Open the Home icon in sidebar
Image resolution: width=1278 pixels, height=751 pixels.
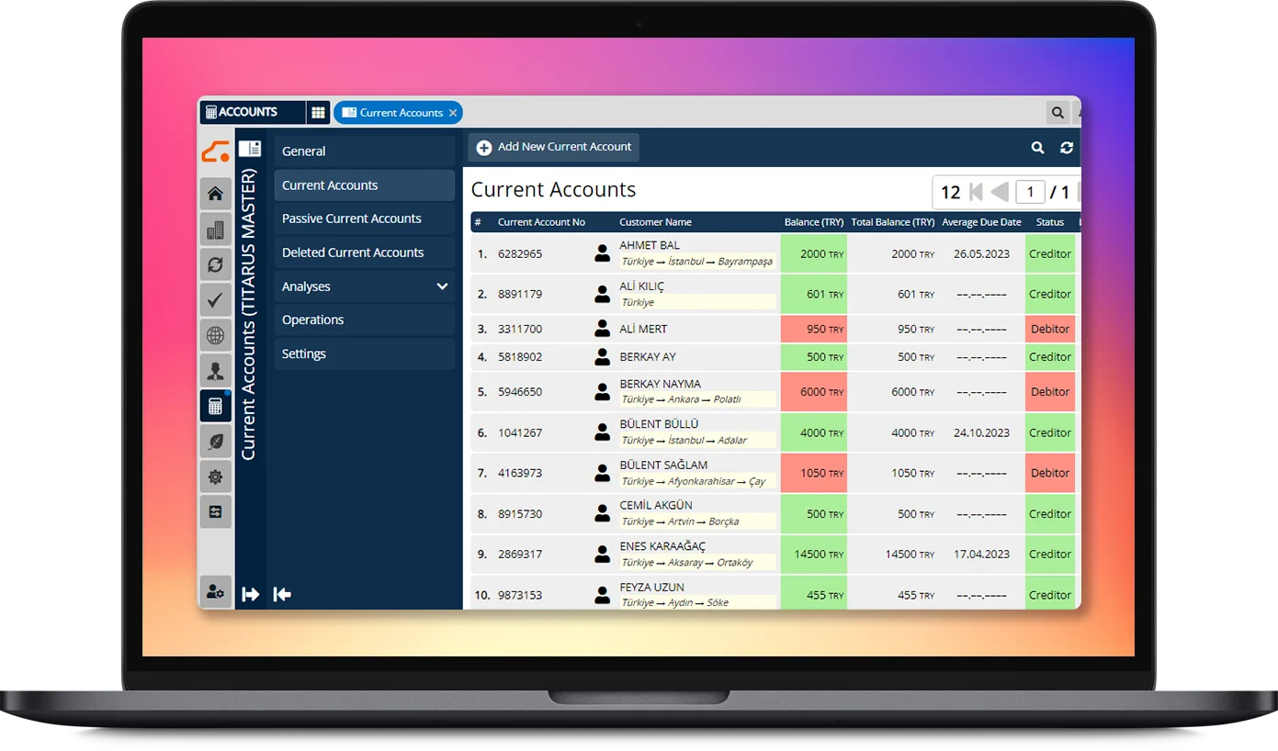[x=215, y=194]
